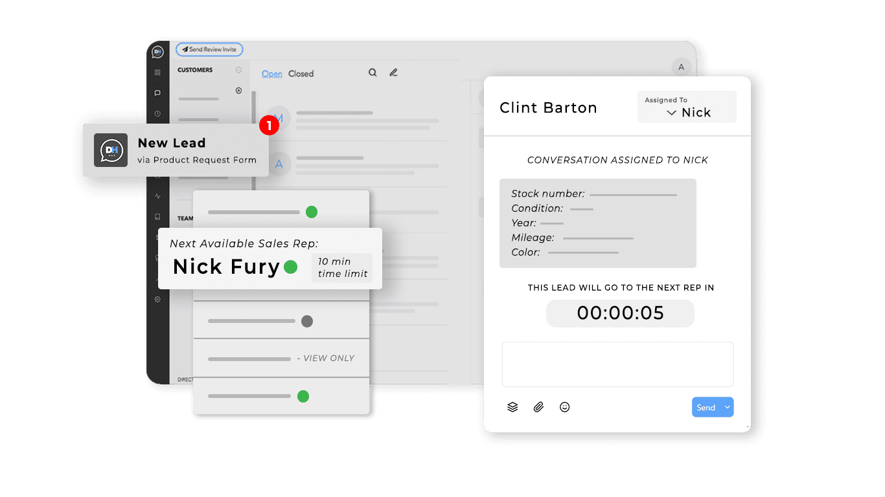
Task: Attach a file using the paperclip icon
Action: [x=538, y=406]
